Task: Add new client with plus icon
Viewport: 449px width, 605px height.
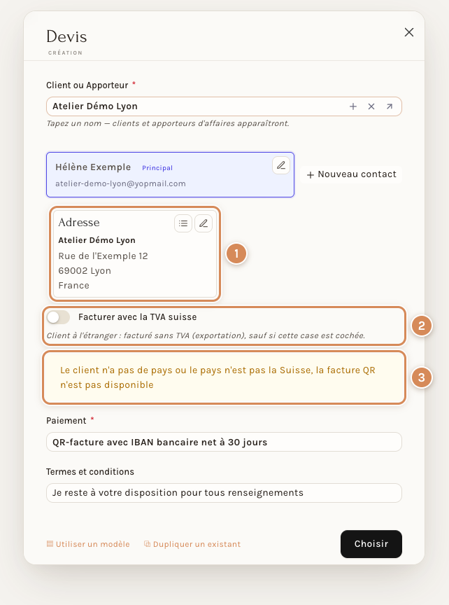Action: (353, 106)
